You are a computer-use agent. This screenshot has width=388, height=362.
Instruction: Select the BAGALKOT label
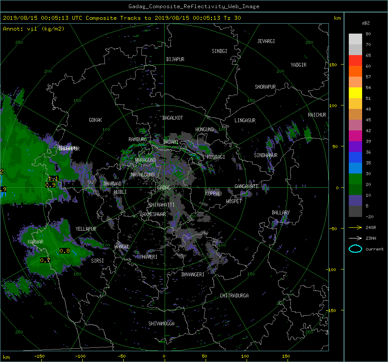[x=172, y=118]
